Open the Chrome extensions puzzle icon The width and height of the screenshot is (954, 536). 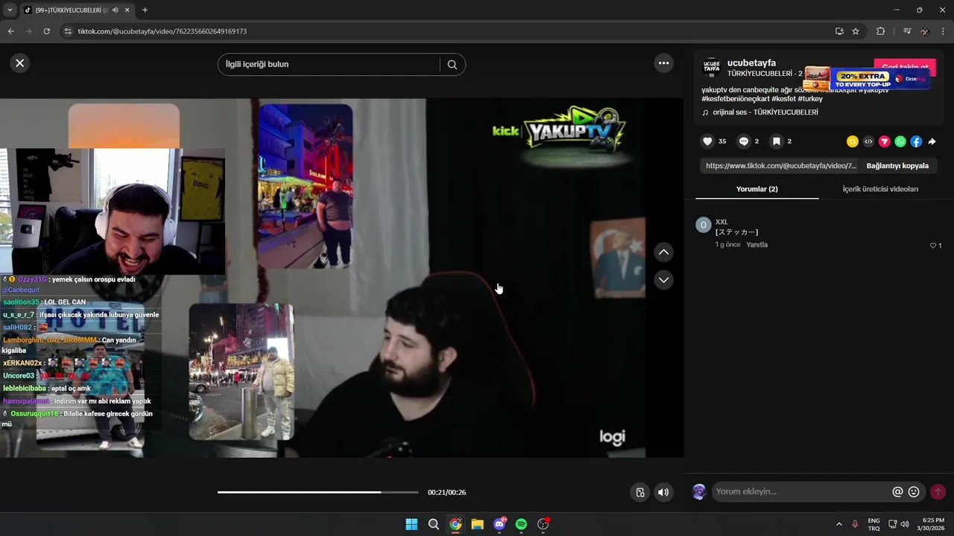880,31
